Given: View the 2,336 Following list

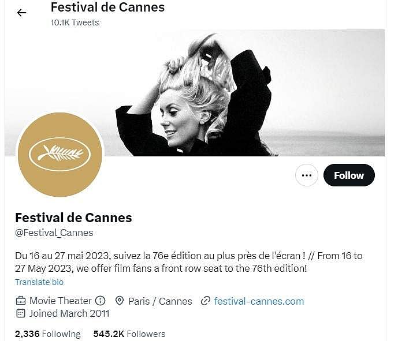Looking at the screenshot, I should (x=48, y=333).
